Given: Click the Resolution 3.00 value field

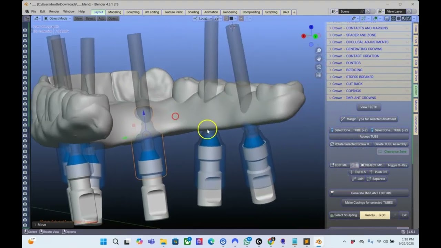Looking at the screenshot, I should [x=375, y=215].
